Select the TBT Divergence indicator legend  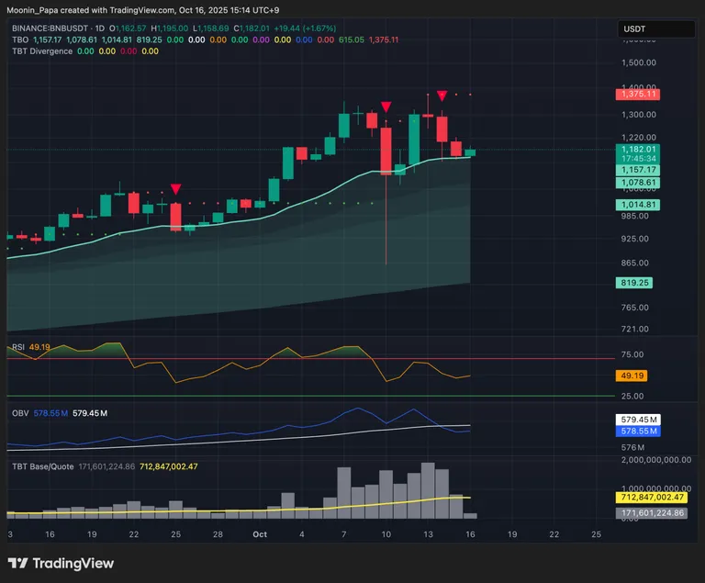click(x=42, y=51)
